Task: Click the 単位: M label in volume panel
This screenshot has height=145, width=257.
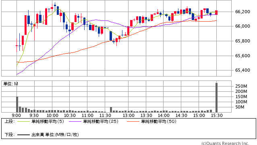Action: point(10,84)
